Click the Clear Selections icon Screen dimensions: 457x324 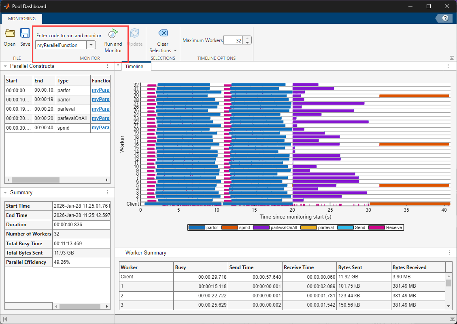click(163, 33)
